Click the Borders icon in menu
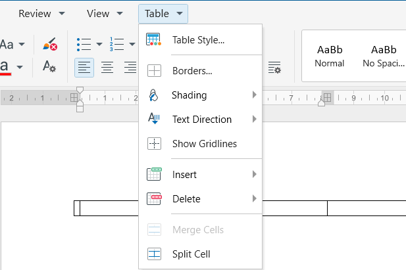Screen dimensions: 406x270 (154, 70)
